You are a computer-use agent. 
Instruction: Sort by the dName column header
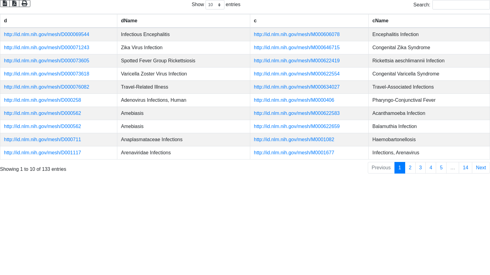click(x=129, y=21)
